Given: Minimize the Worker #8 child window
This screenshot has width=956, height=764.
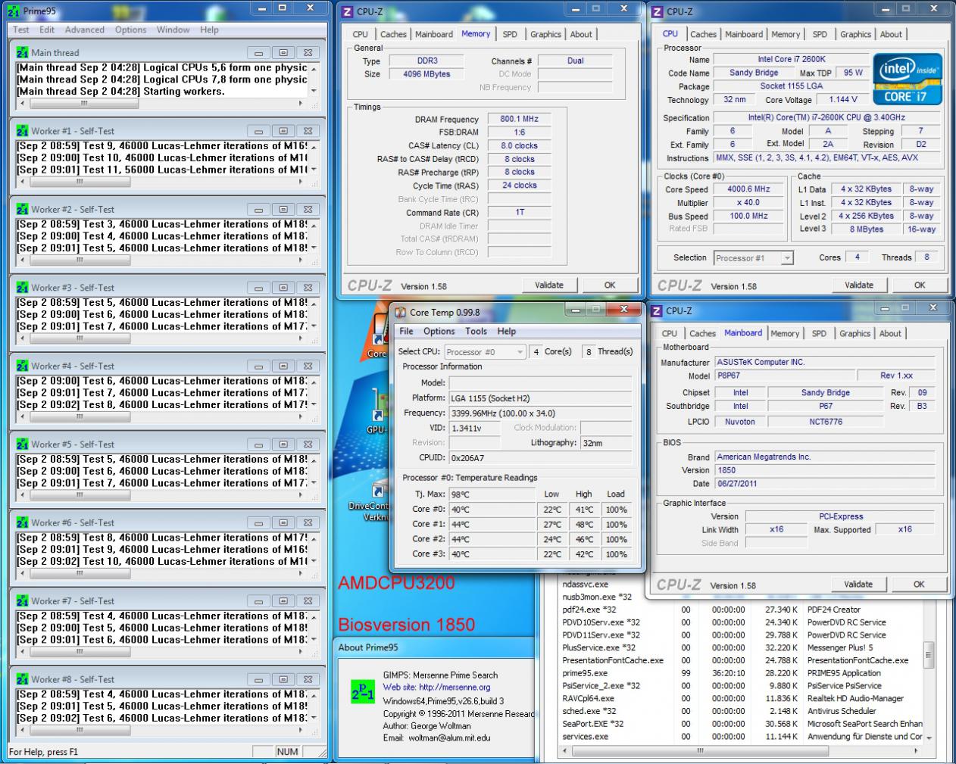Looking at the screenshot, I should (258, 680).
